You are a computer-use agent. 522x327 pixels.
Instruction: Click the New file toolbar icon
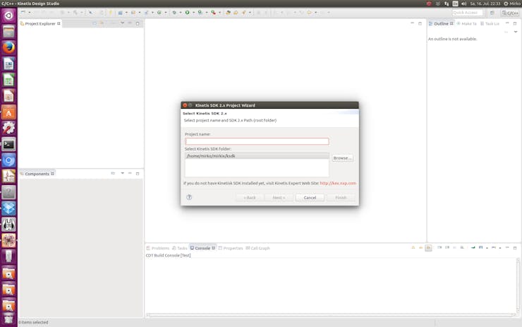point(23,12)
